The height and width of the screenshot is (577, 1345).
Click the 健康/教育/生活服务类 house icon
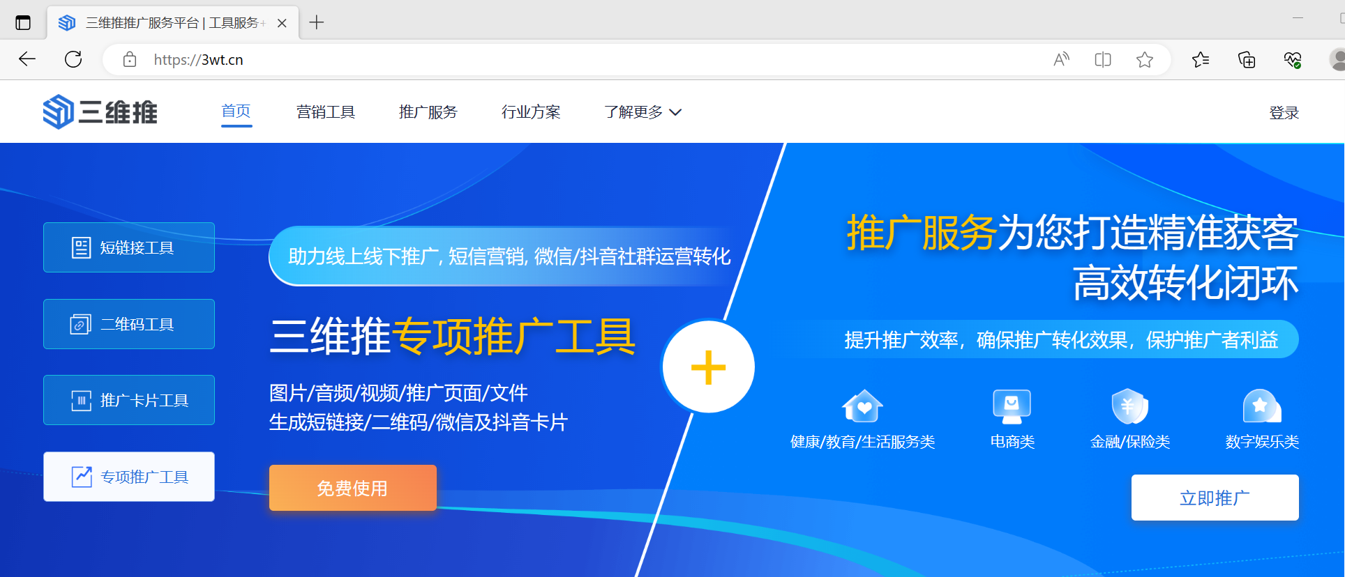pos(863,406)
